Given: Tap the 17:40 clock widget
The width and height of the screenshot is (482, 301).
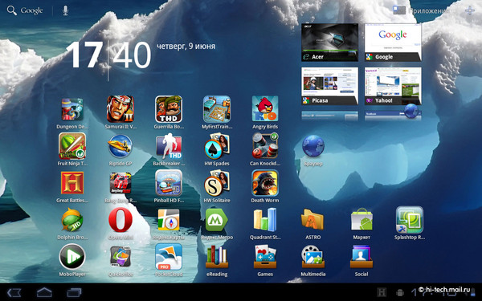Looking at the screenshot, I should tap(108, 55).
